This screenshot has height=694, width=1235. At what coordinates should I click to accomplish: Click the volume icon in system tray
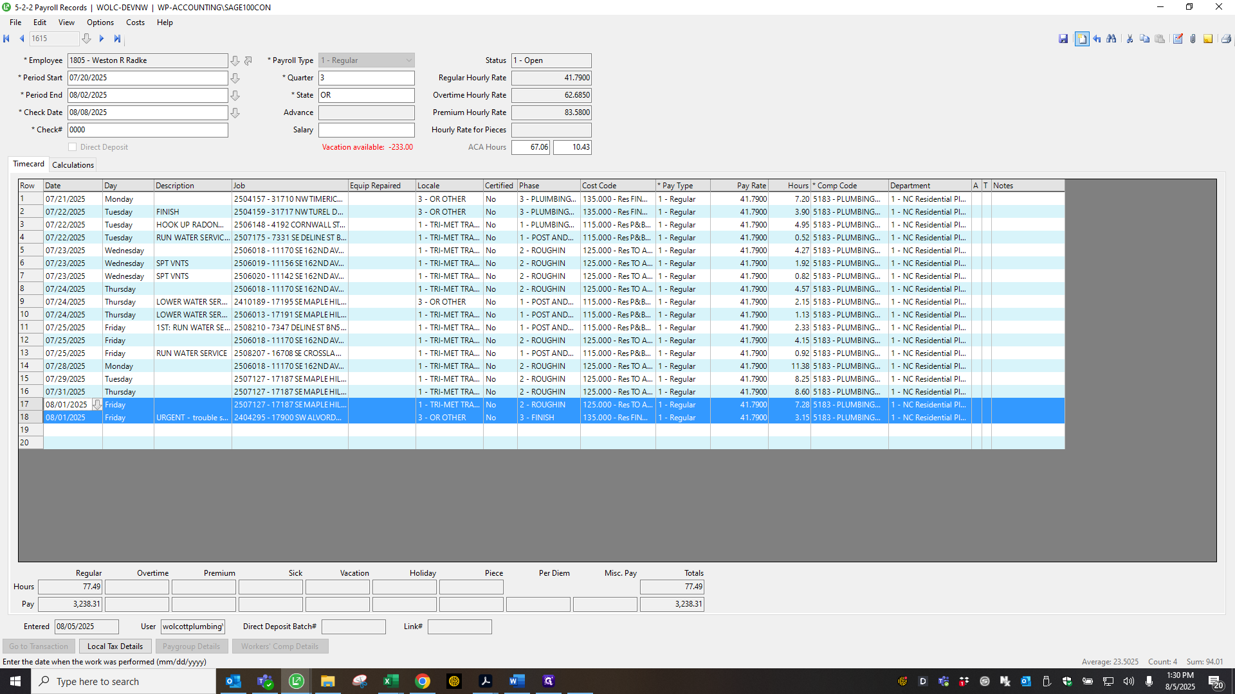point(1129,681)
